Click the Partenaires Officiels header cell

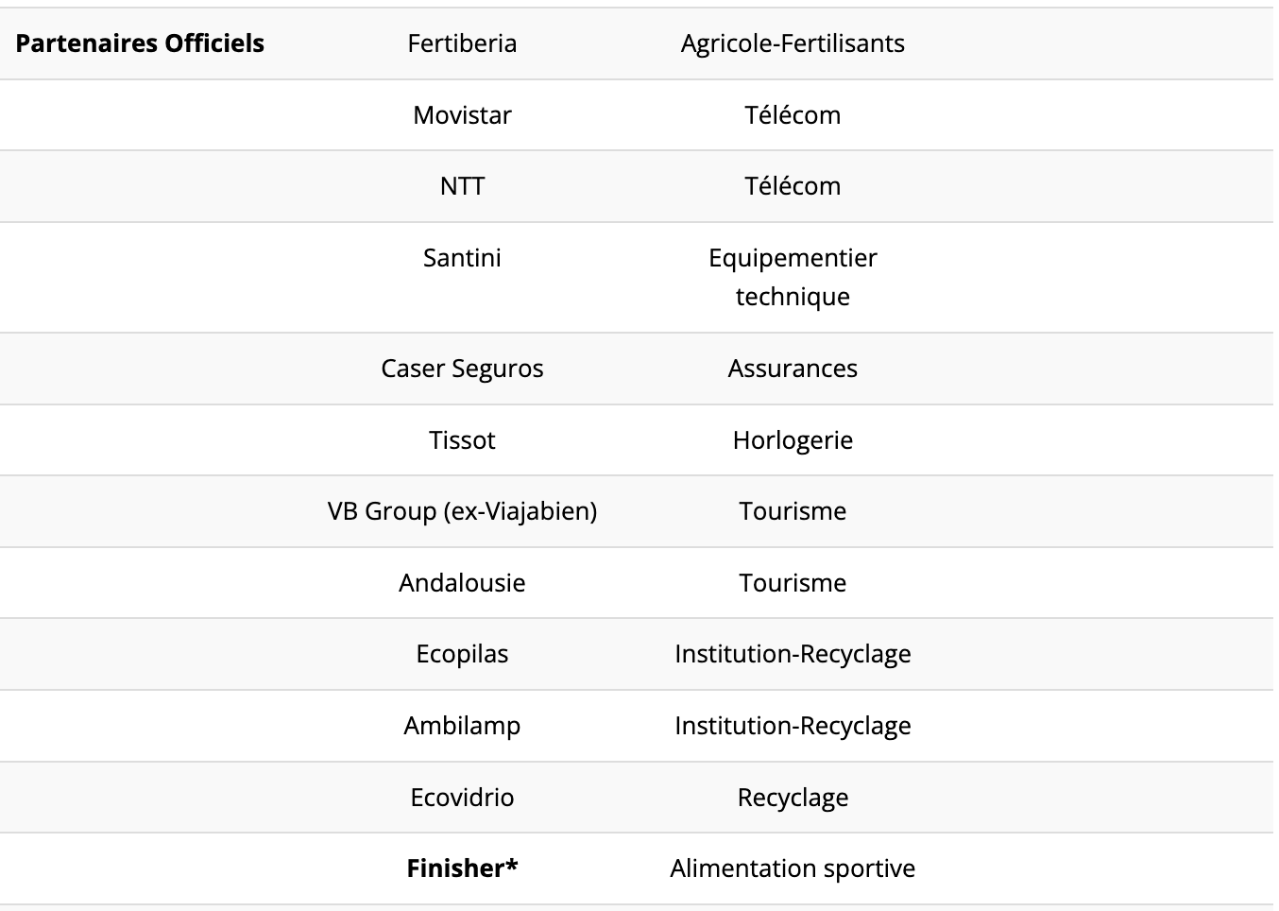click(140, 43)
